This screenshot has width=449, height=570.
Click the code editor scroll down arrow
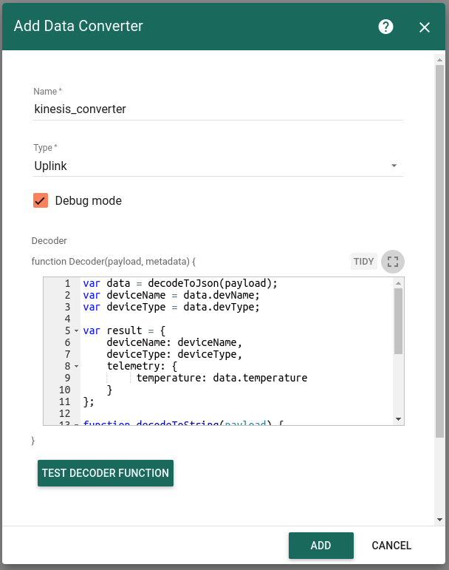(x=398, y=419)
